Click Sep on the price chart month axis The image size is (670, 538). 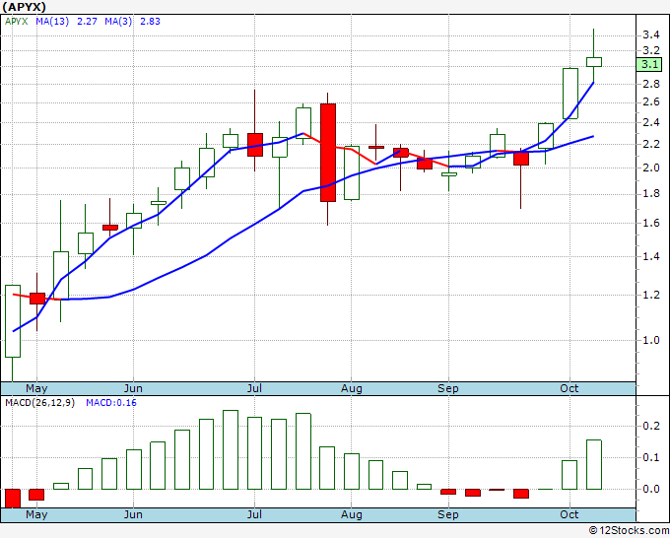[x=447, y=388]
